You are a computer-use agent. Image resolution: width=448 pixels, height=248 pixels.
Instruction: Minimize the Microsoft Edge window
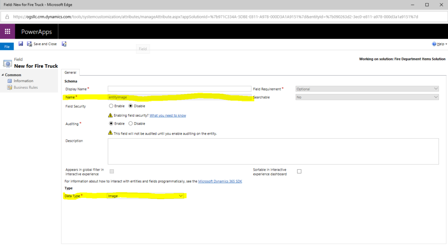pos(412,5)
